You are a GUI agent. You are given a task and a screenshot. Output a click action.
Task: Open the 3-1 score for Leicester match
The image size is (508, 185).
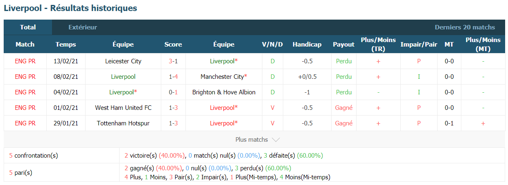(x=173, y=61)
